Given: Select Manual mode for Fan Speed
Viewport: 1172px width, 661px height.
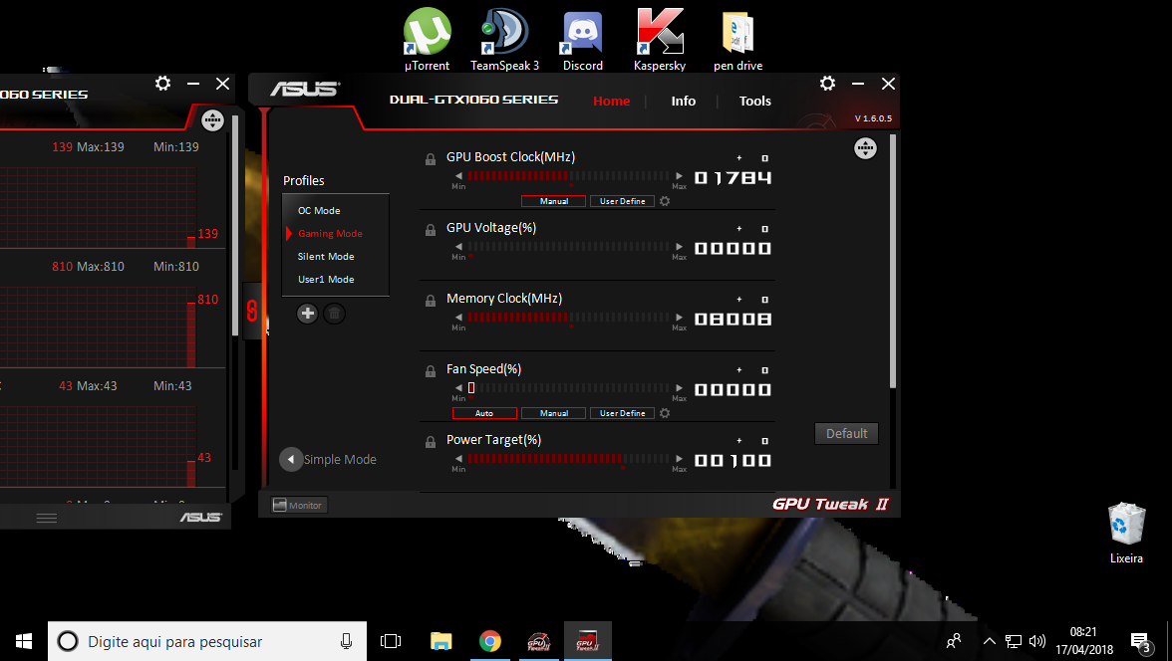Looking at the screenshot, I should [x=554, y=413].
